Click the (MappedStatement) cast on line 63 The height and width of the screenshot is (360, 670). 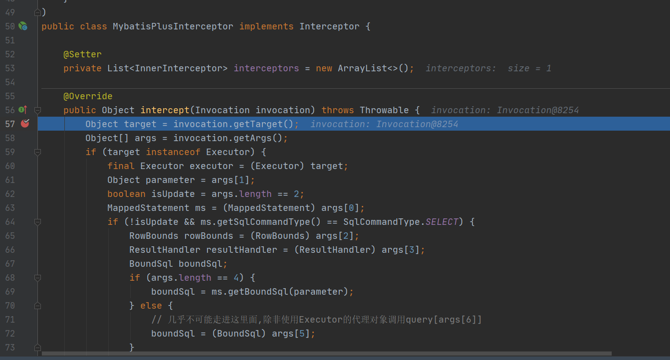pos(269,208)
